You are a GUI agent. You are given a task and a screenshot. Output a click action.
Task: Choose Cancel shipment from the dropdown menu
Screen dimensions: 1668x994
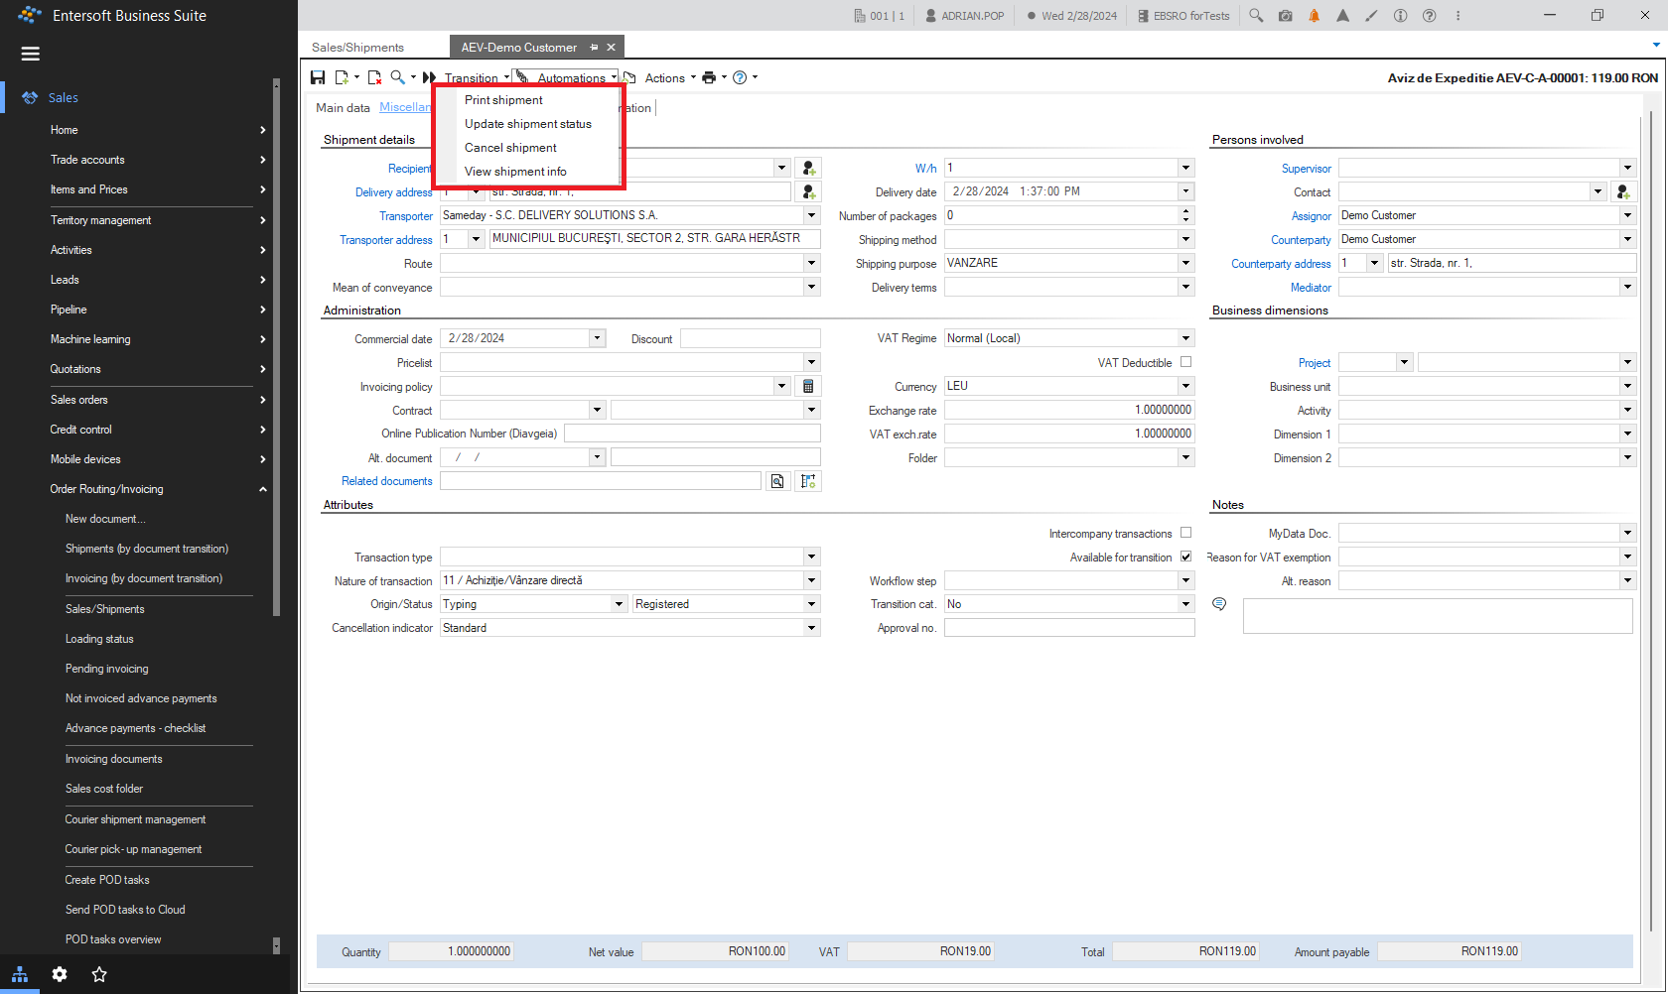(x=510, y=148)
